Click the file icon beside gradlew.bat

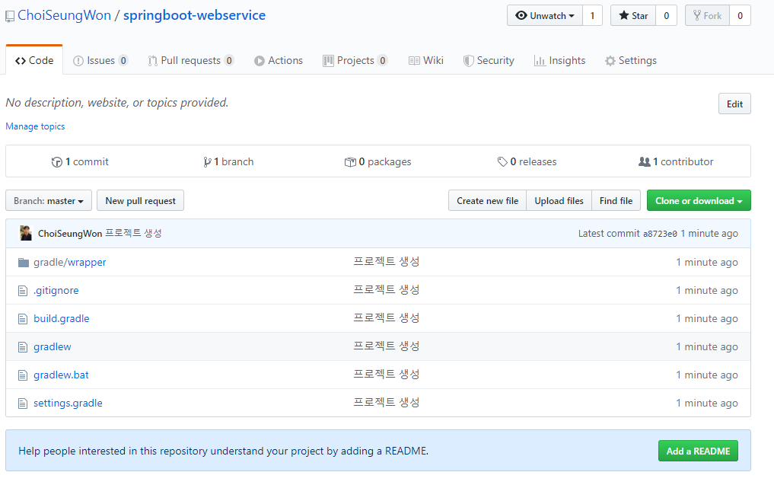[x=23, y=375]
